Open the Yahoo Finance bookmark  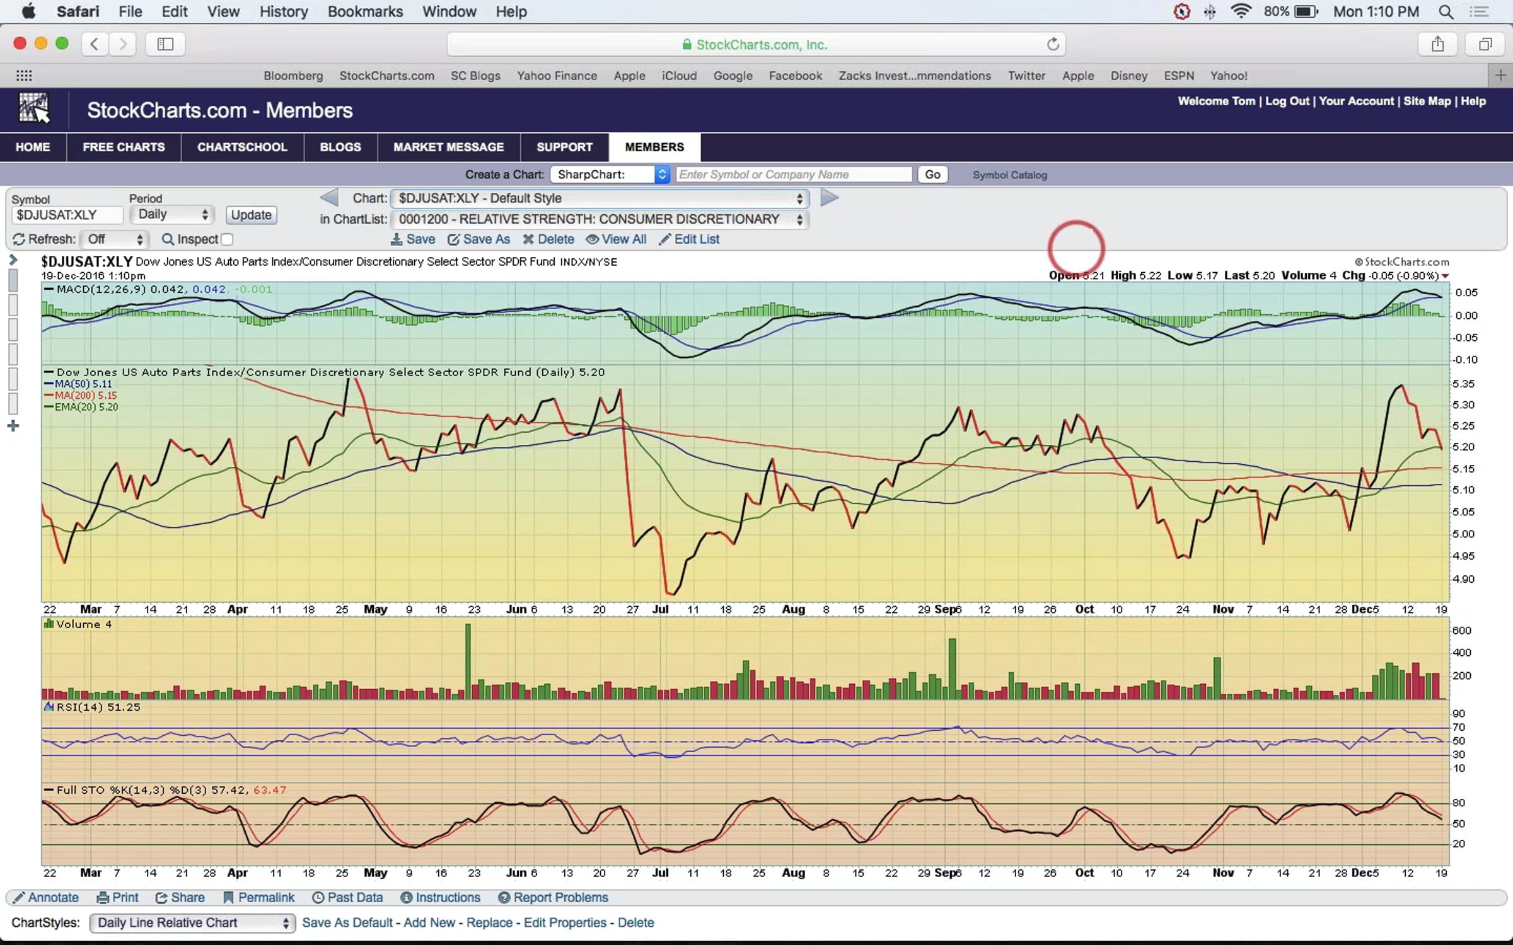557,76
